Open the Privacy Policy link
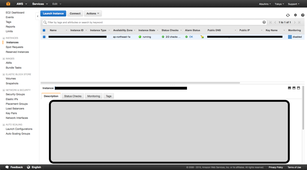This screenshot has width=307, height=170. pos(276,167)
